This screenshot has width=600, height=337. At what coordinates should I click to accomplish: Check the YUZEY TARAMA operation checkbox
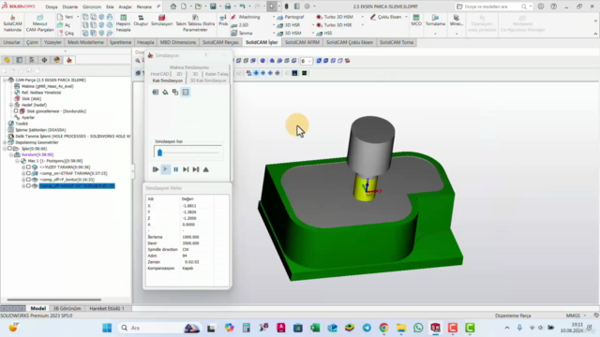[x=28, y=167]
